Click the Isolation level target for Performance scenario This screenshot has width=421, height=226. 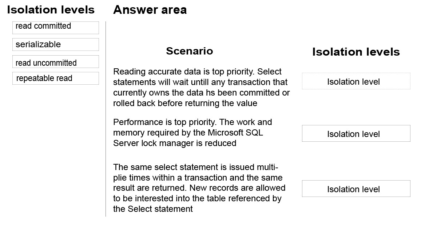[x=356, y=133]
